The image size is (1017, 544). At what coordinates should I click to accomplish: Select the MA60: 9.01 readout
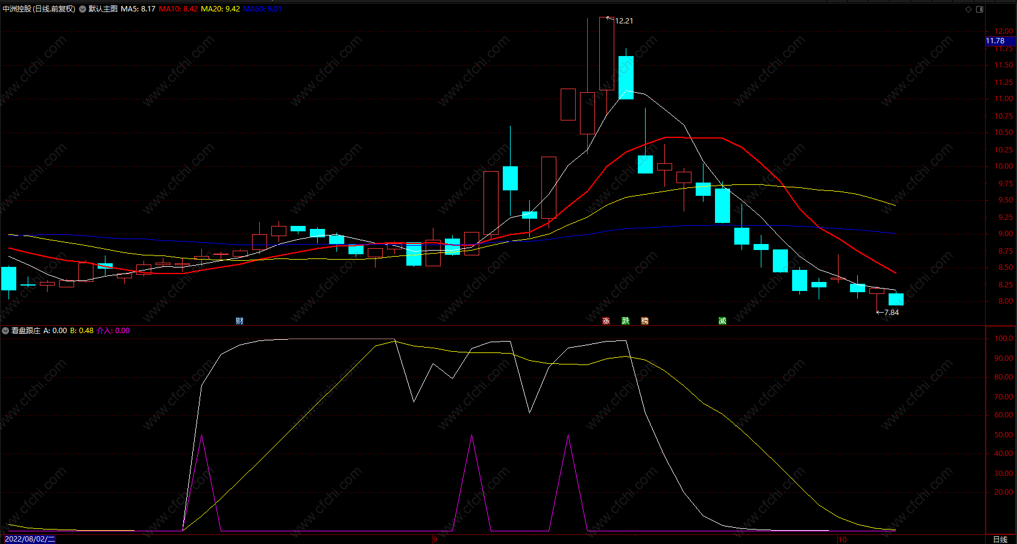point(262,9)
